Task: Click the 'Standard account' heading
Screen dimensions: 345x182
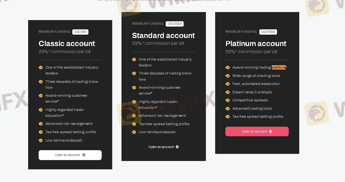Action: (163, 35)
